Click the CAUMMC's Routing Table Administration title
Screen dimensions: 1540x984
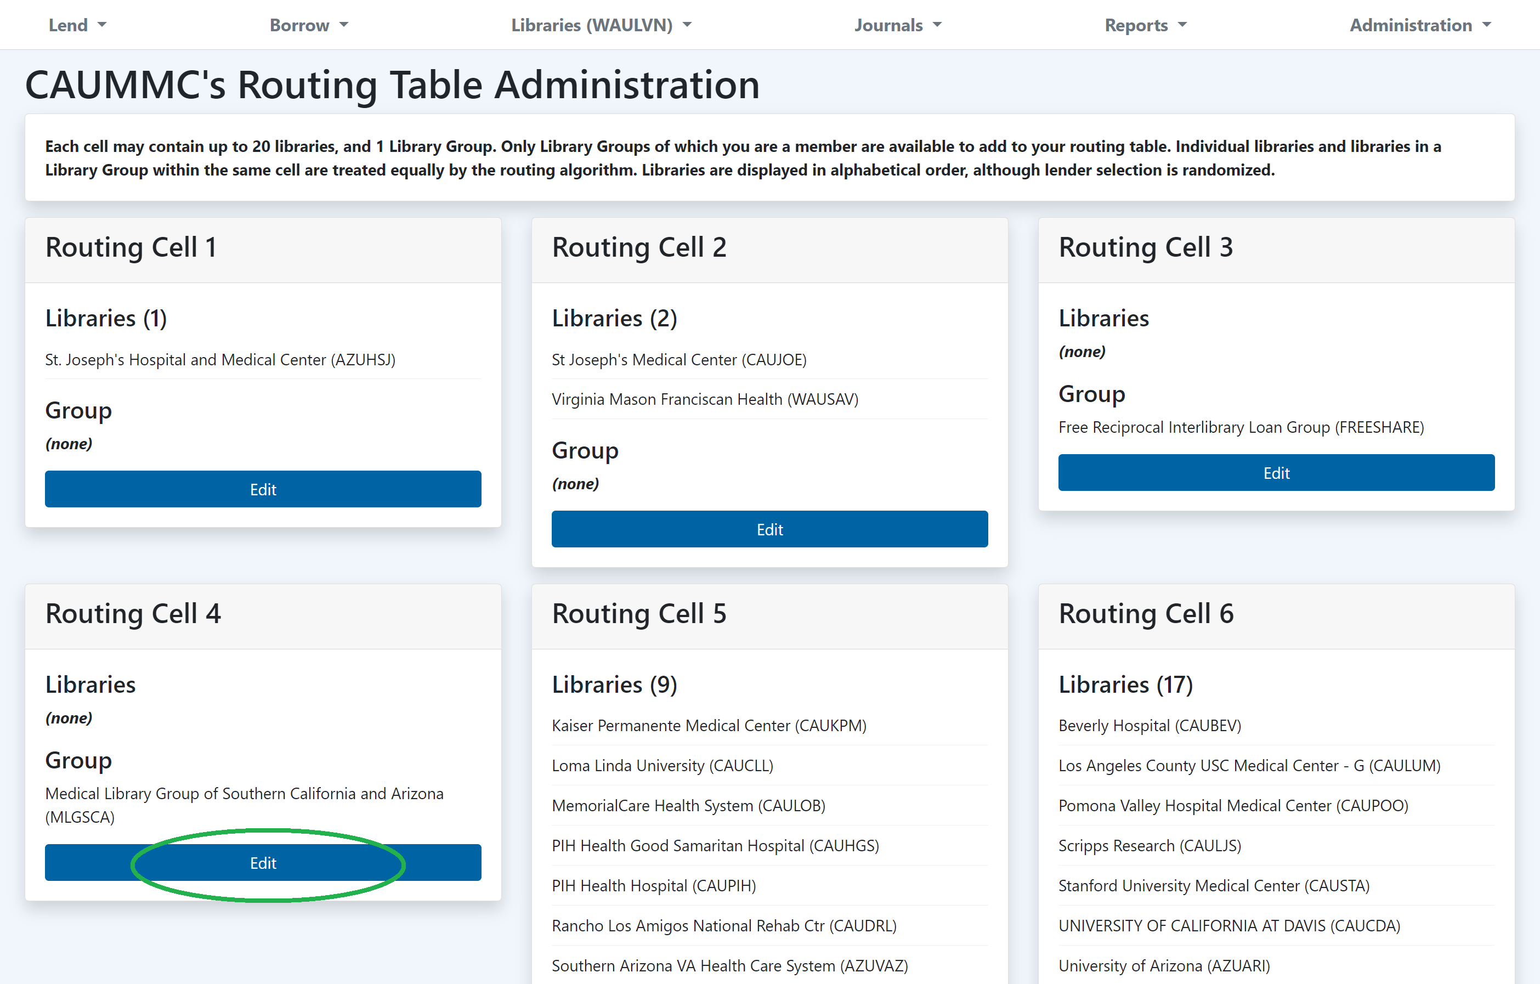[x=392, y=84]
